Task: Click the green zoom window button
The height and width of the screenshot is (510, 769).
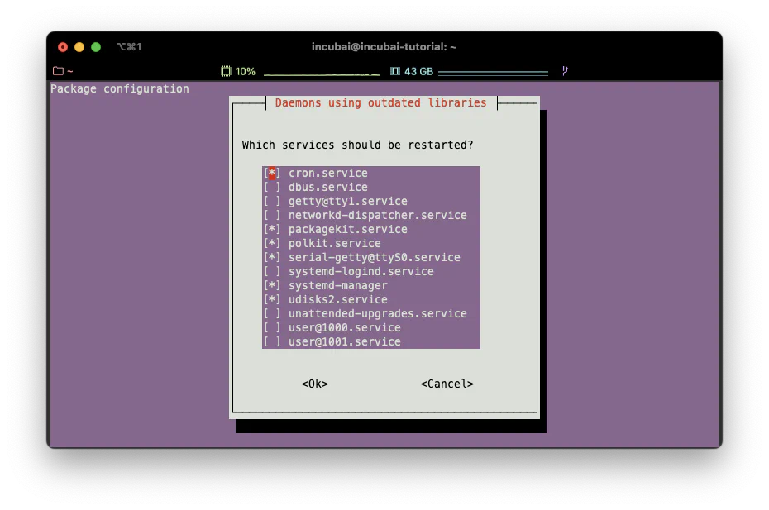Action: click(x=96, y=47)
